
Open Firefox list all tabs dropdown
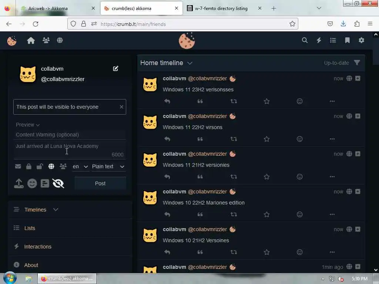click(319, 8)
